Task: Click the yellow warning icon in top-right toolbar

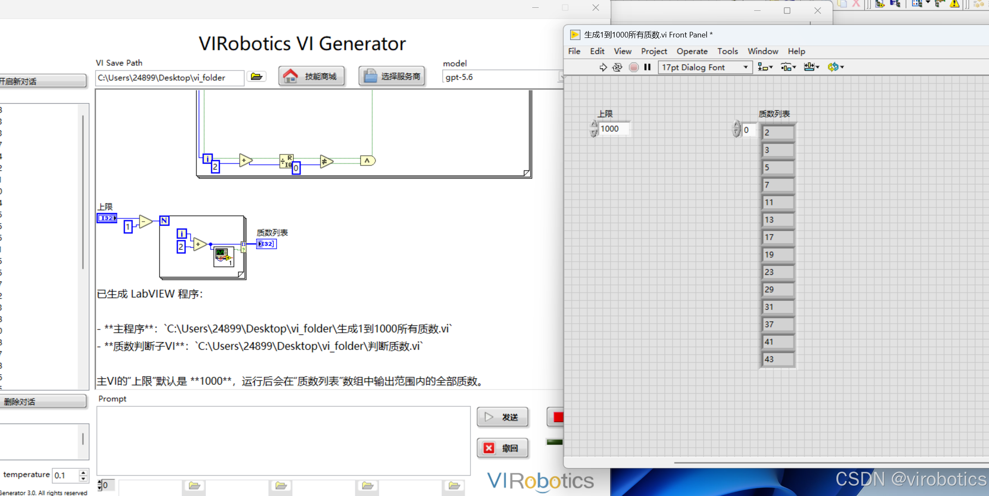Action: coord(955,4)
